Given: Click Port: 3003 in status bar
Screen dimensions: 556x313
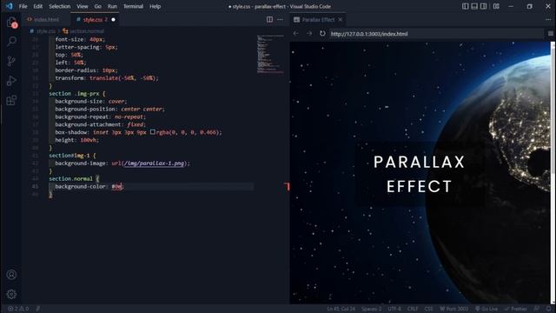Looking at the screenshot, I should pyautogui.click(x=454, y=309).
